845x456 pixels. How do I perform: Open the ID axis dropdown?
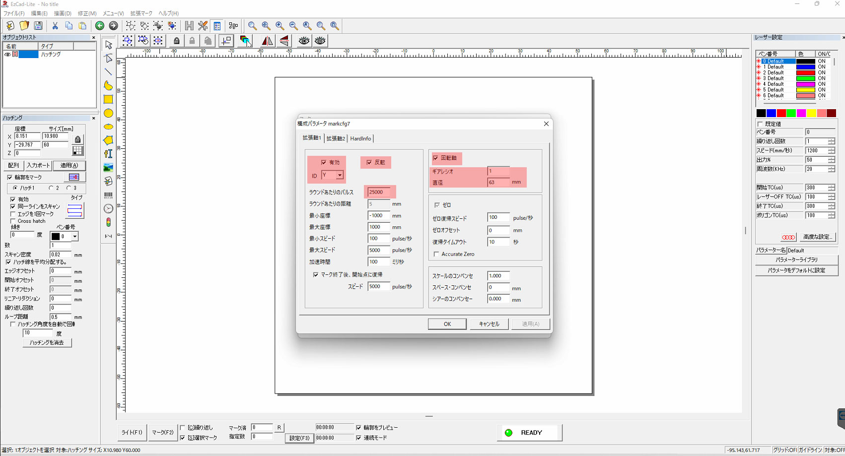340,175
